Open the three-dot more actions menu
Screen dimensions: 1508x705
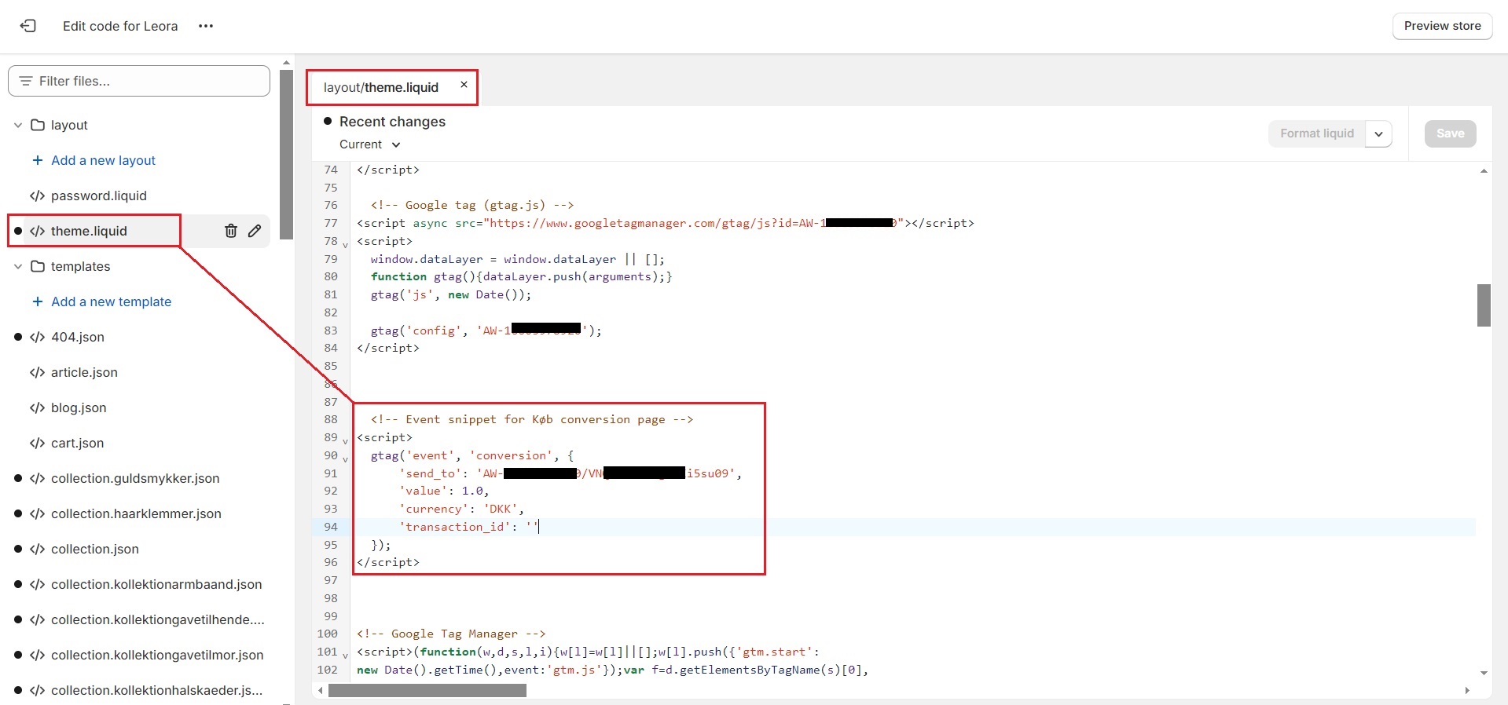[x=206, y=26]
